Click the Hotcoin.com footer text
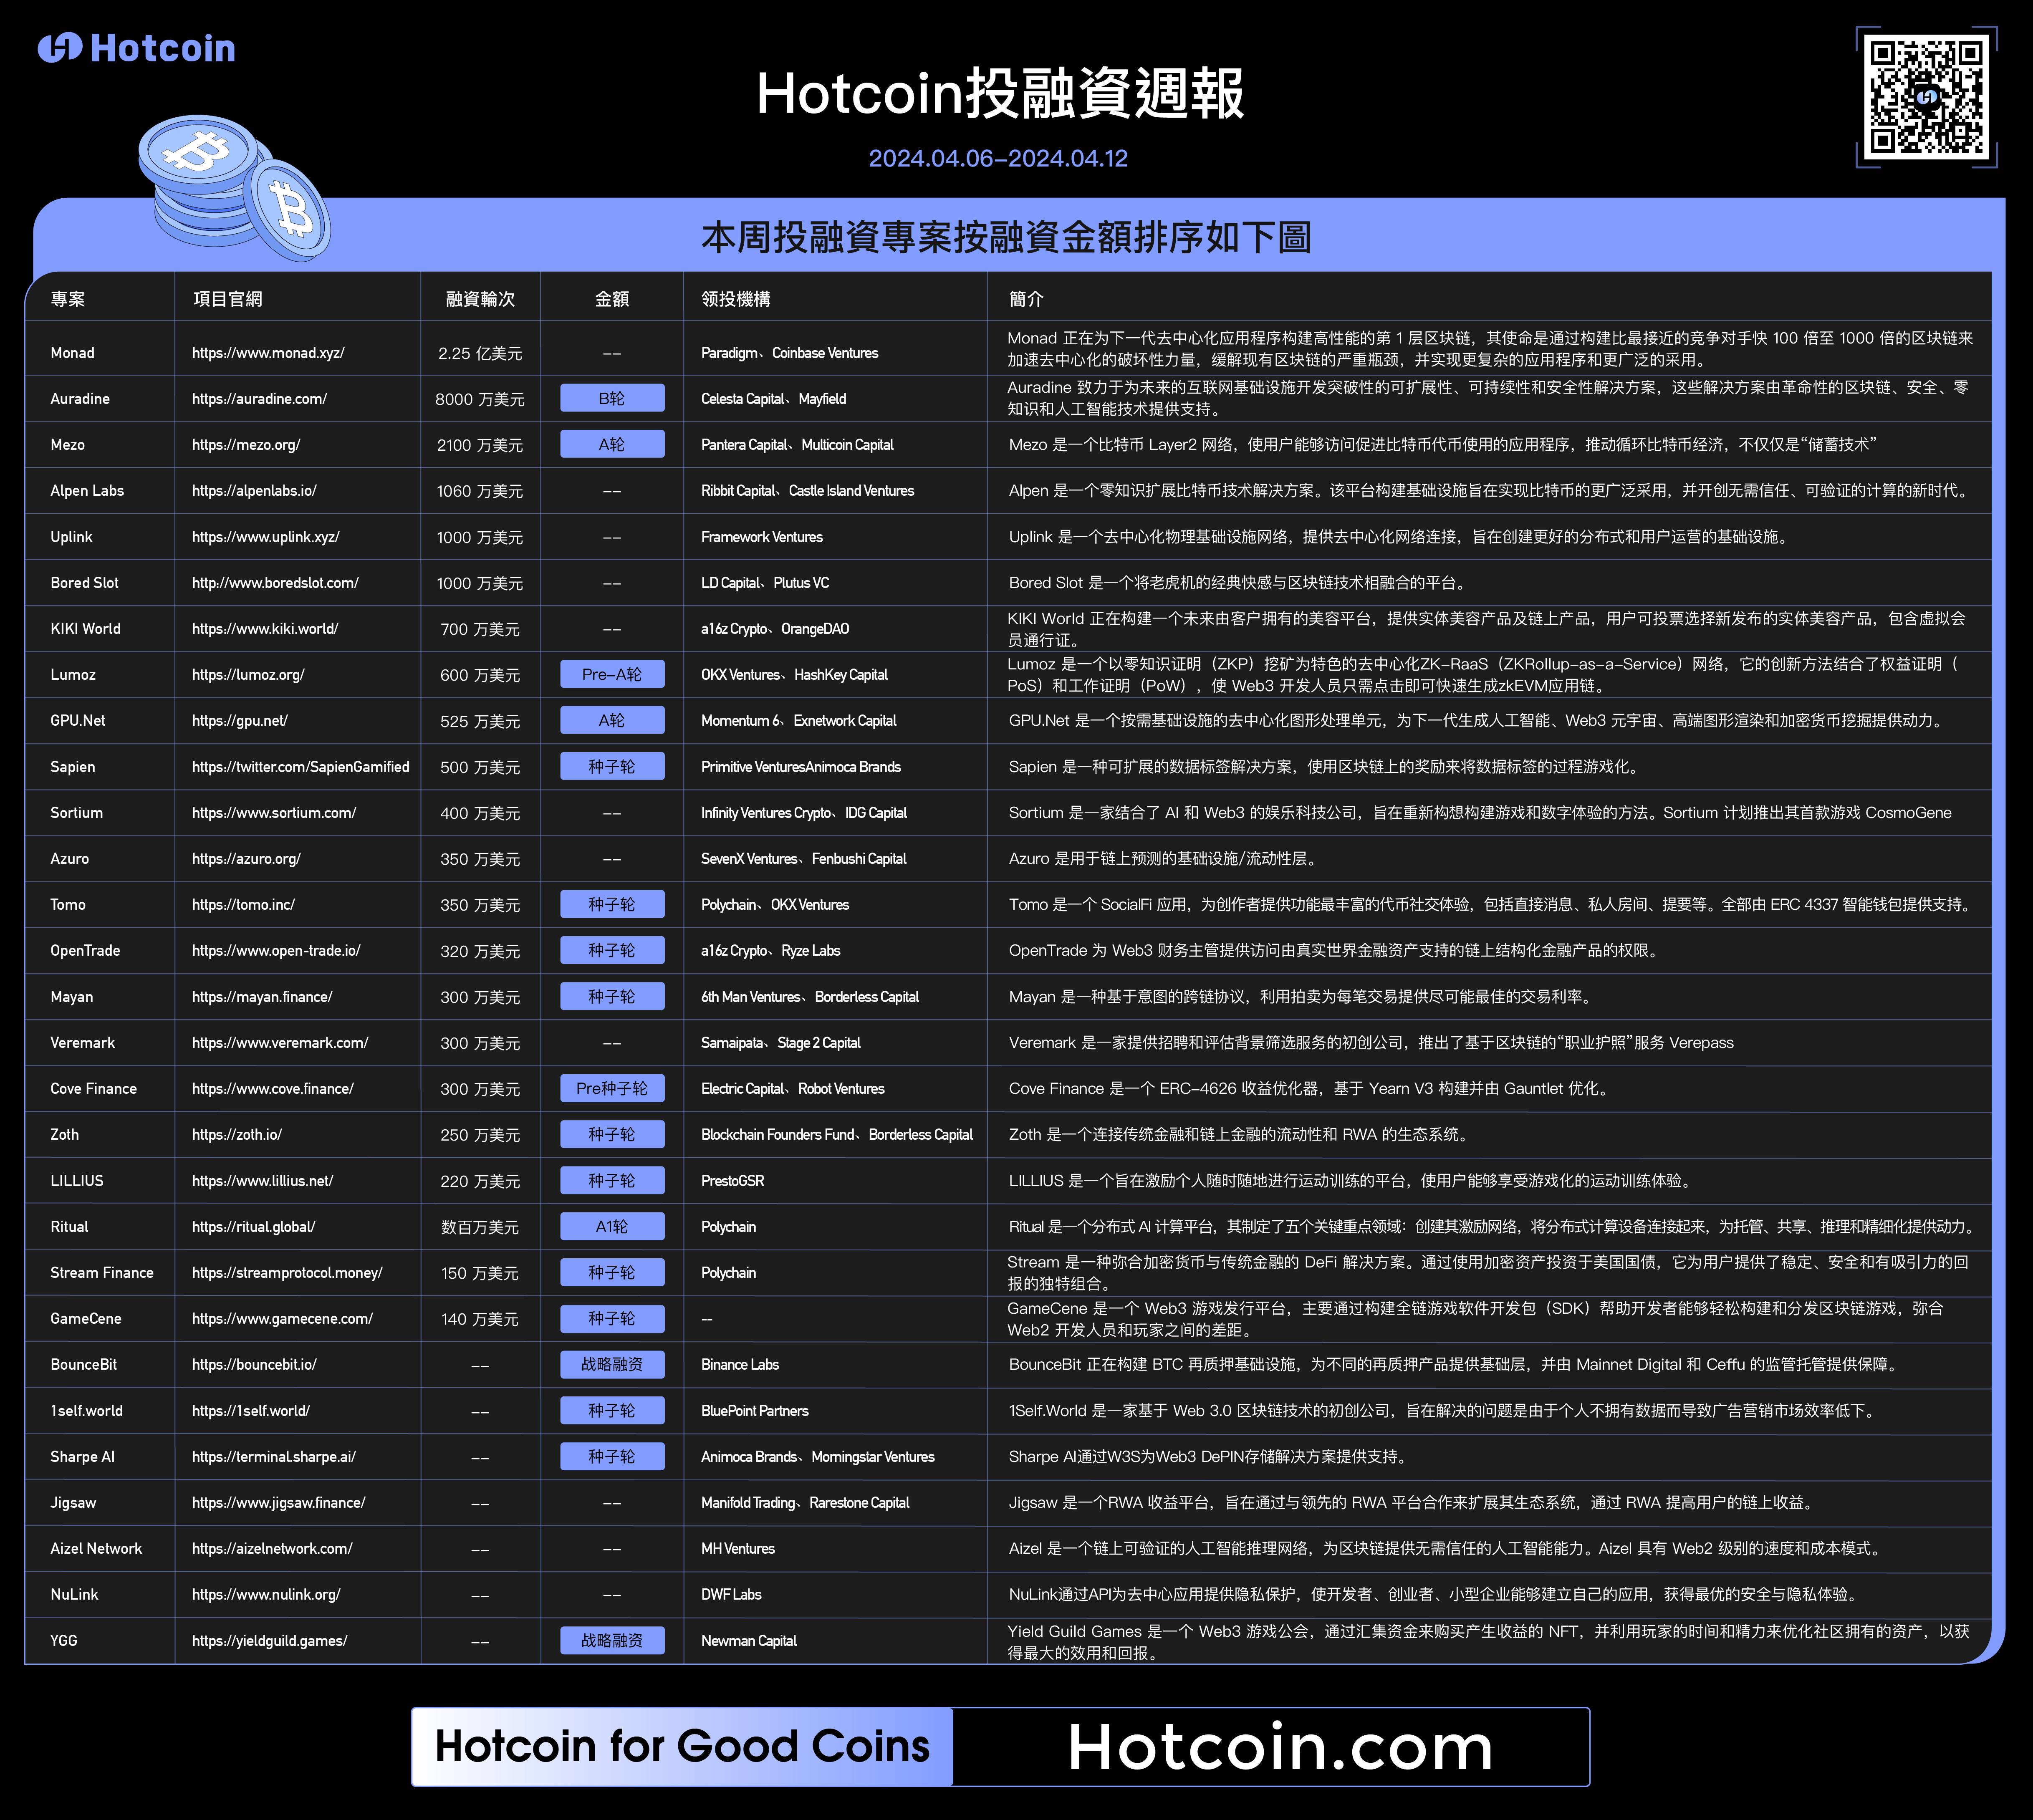 coord(1280,1747)
